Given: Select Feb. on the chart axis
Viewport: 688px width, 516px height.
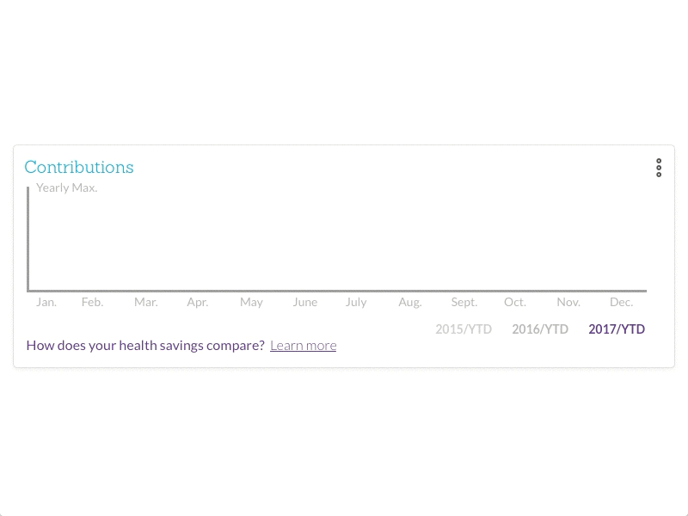Looking at the screenshot, I should pyautogui.click(x=92, y=302).
